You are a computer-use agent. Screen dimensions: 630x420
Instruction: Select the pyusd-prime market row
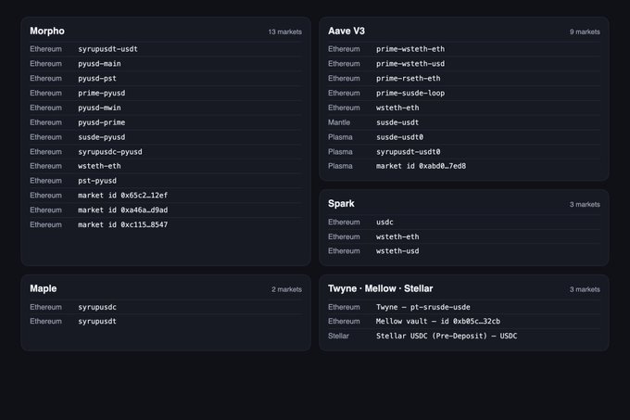coord(166,122)
